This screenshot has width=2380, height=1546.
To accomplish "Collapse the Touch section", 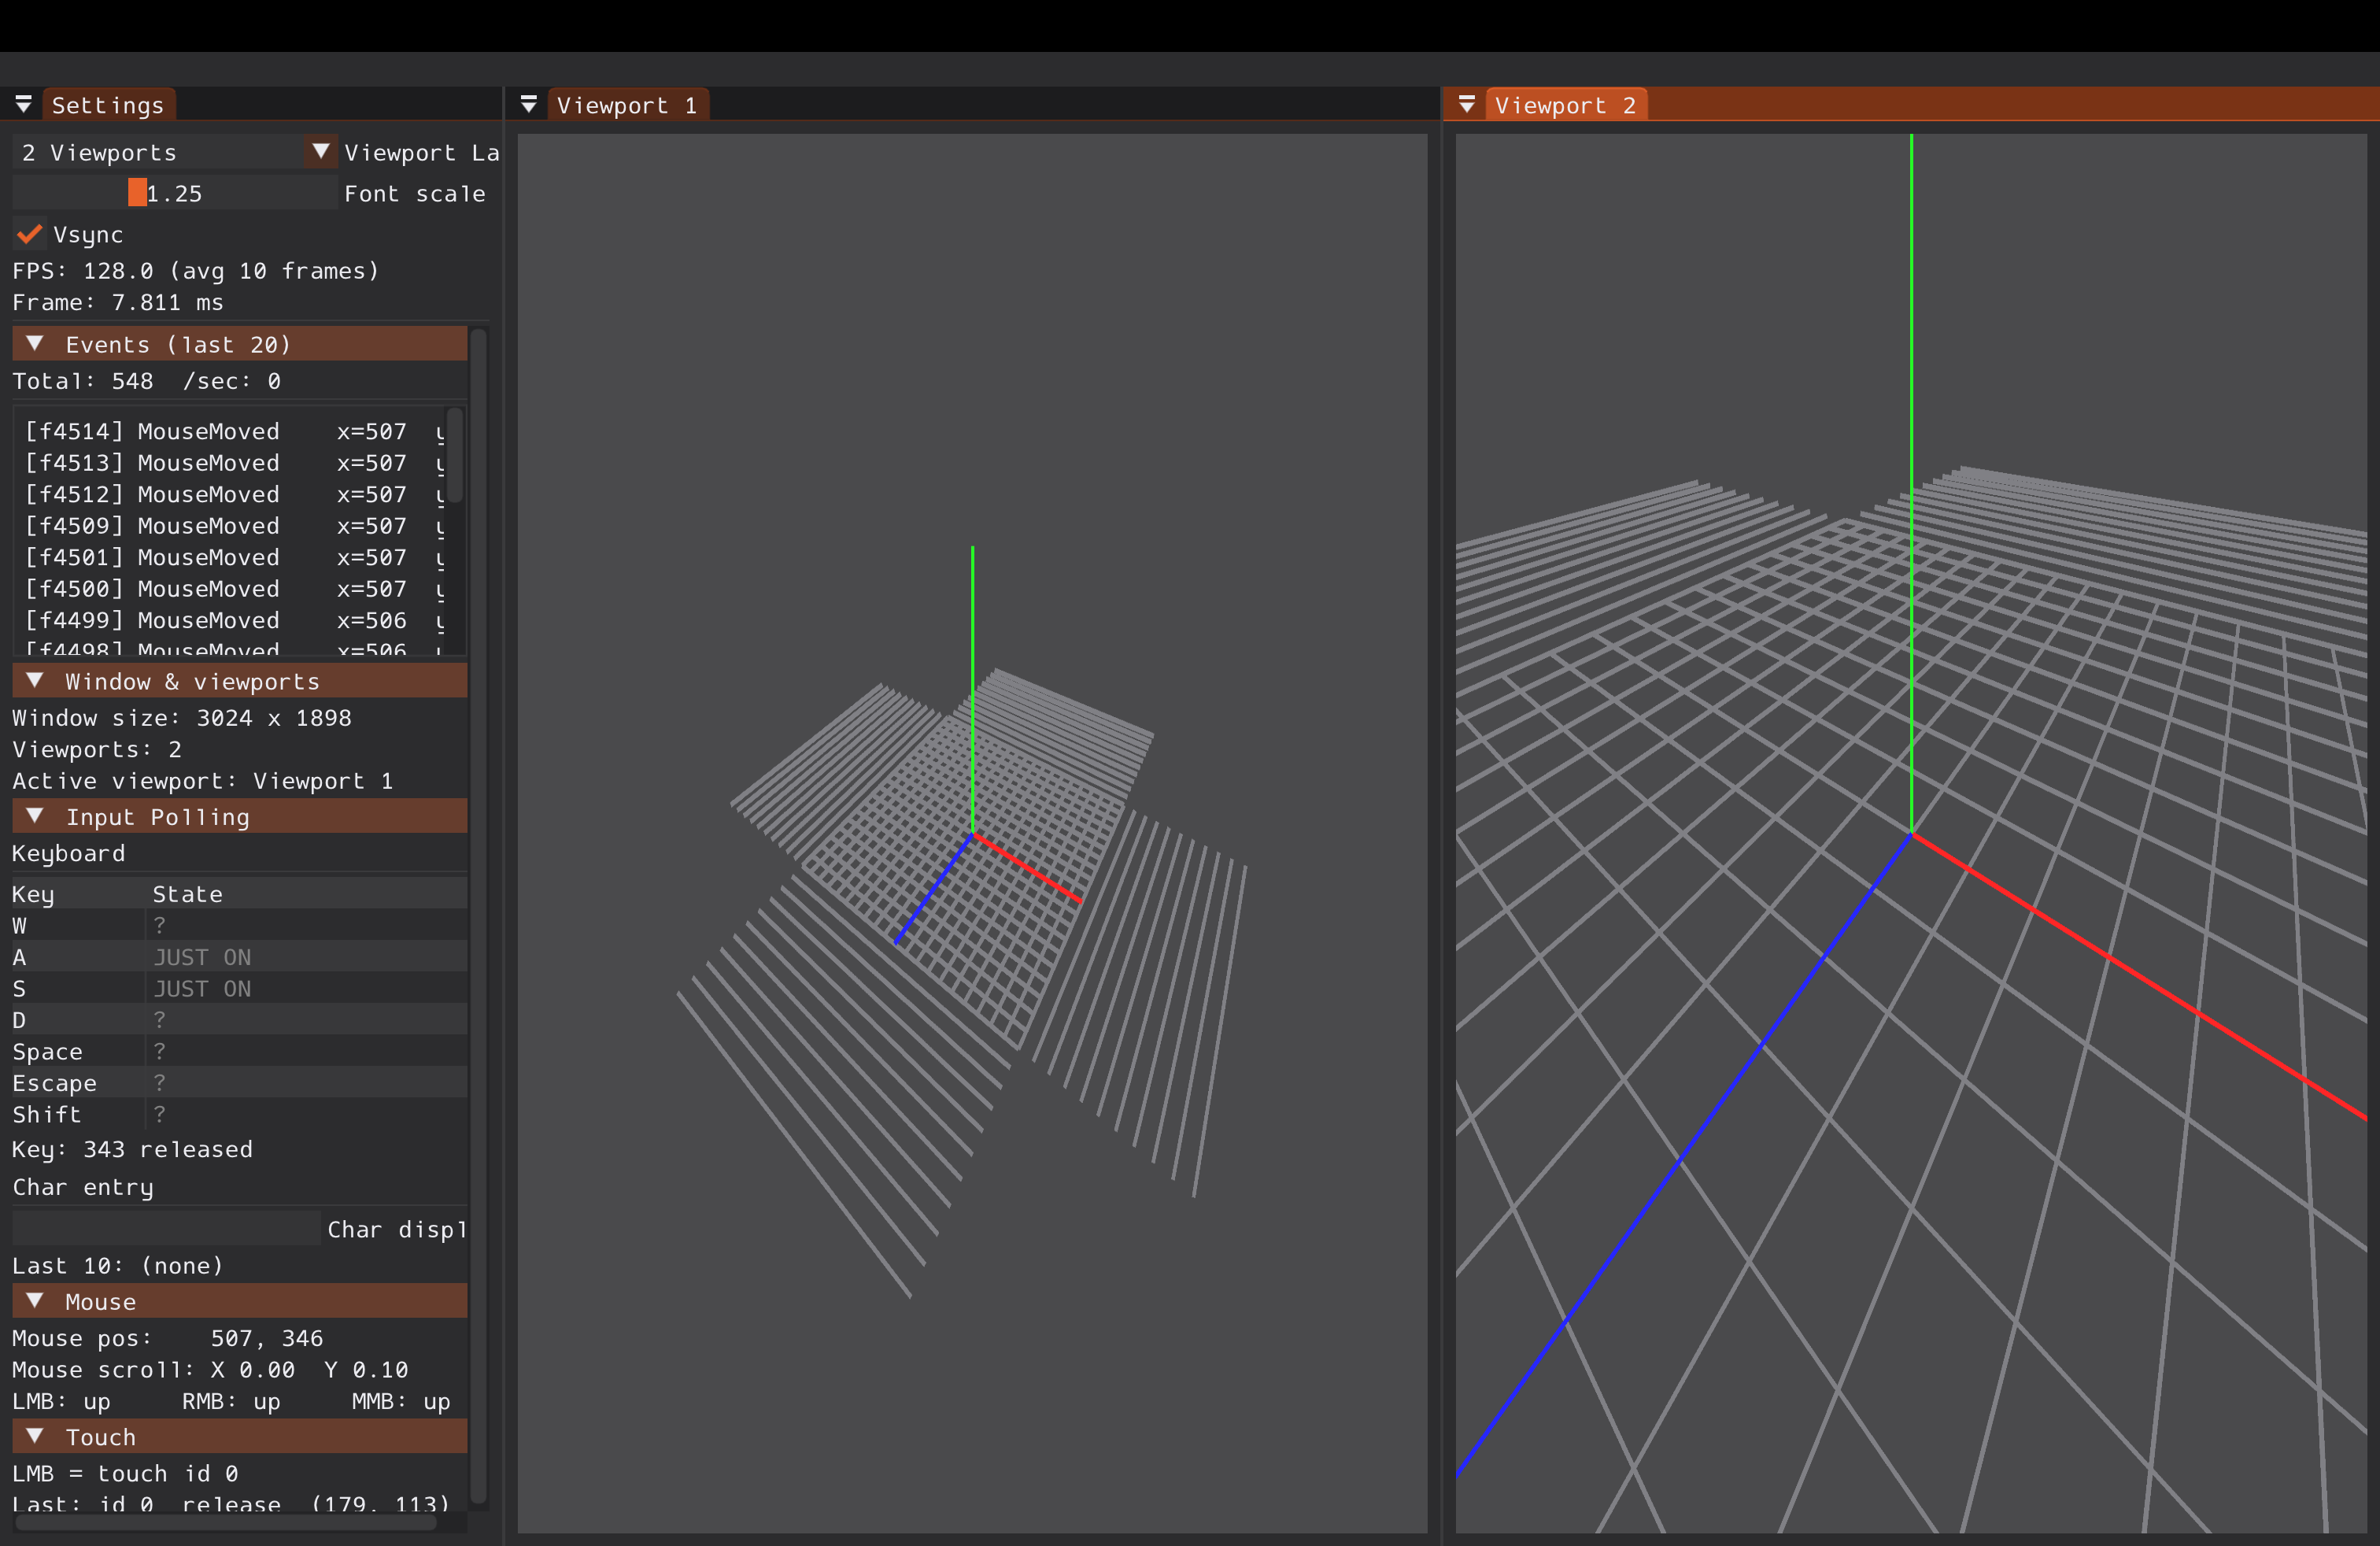I will click(240, 1437).
